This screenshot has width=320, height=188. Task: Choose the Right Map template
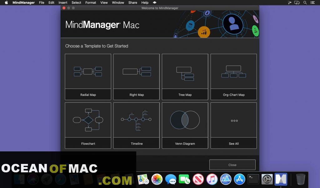pos(137,77)
